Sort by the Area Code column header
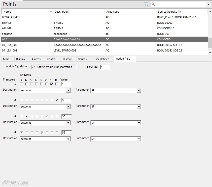Viewport: 212px width, 187px height. pos(130,12)
